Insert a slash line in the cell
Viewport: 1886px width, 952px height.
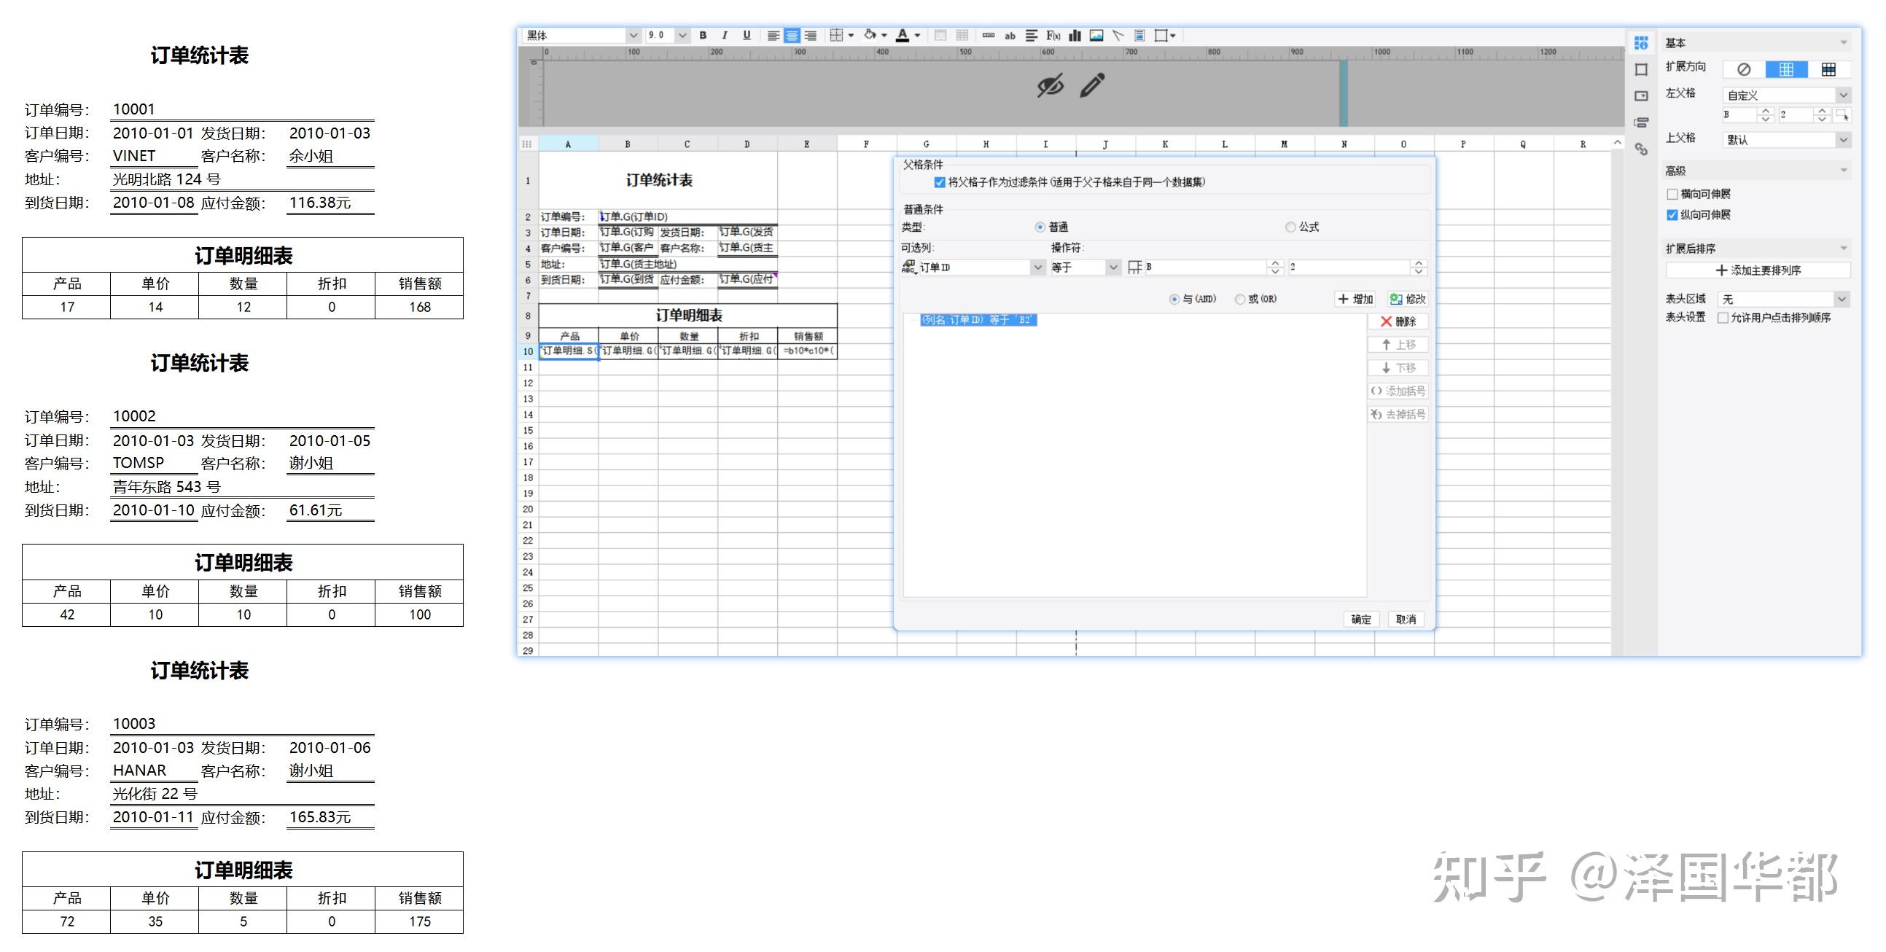tap(1118, 35)
